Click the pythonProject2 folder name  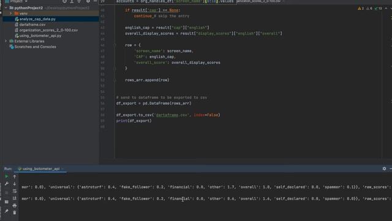pos(29,8)
